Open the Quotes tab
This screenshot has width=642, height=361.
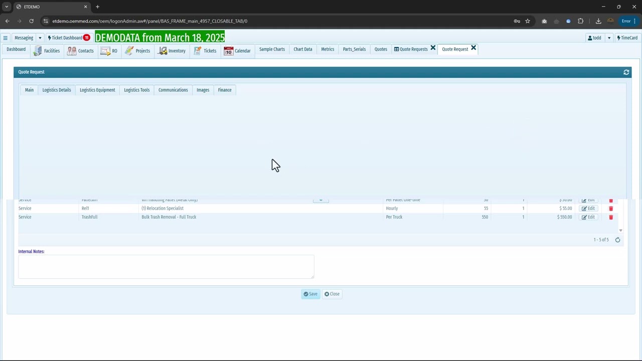click(381, 49)
